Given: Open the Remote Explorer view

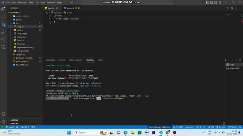Looking at the screenshot, I should point(3,47).
